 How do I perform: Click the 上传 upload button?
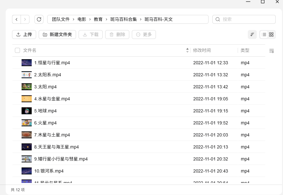pyautogui.click(x=24, y=35)
